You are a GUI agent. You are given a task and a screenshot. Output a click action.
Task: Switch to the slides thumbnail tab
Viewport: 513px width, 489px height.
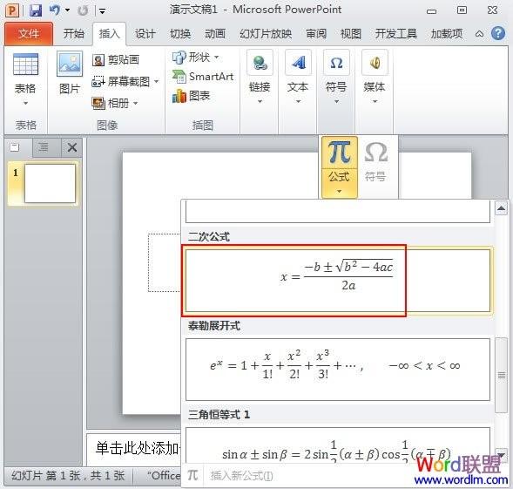15,147
